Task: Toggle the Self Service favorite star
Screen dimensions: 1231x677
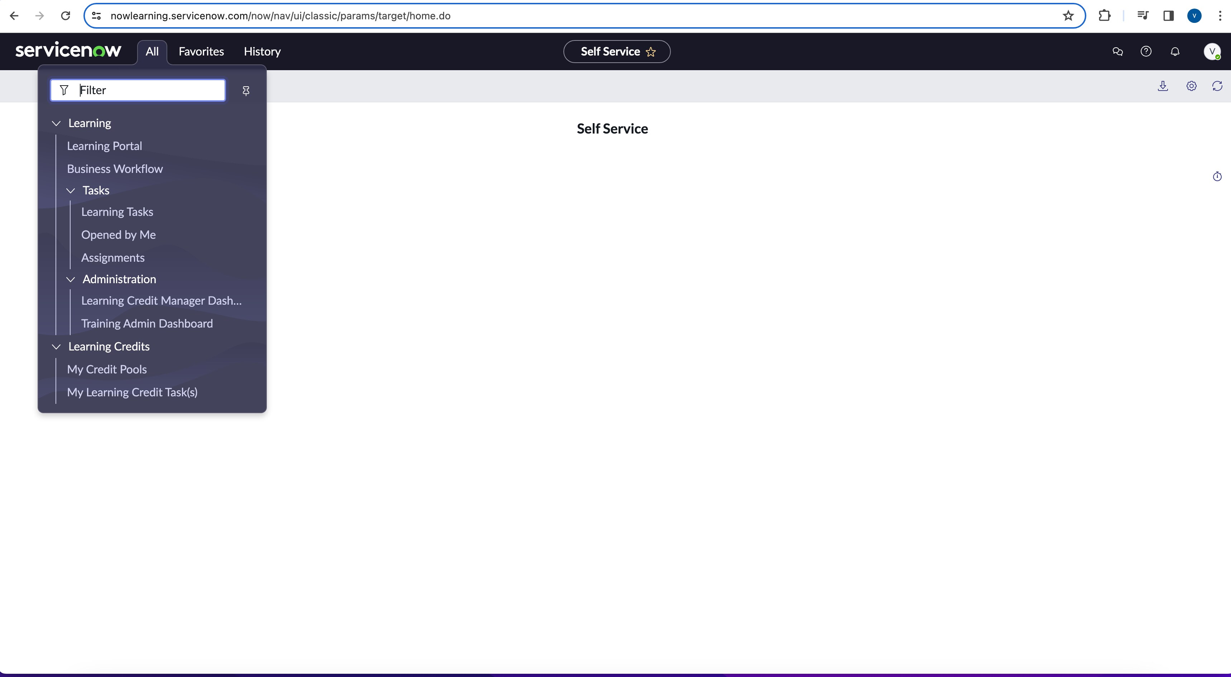Action: click(x=651, y=52)
